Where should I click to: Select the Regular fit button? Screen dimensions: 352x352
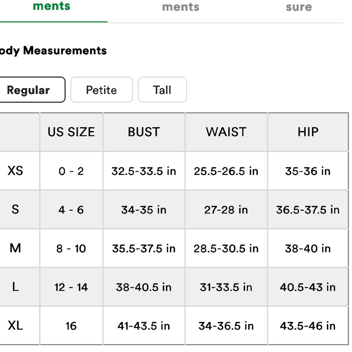31,90
